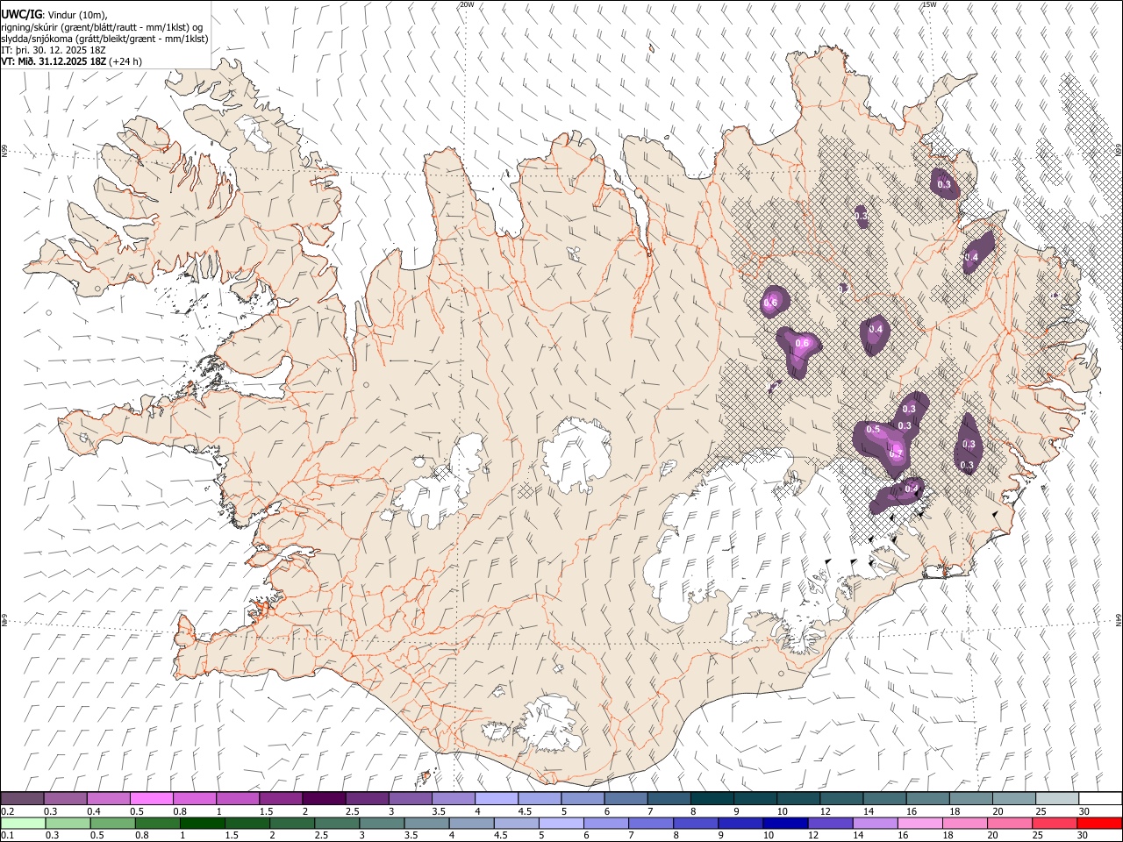Image resolution: width=1123 pixels, height=842 pixels.
Task: Click the '0.4' label on the upper scale
Action: tap(94, 811)
